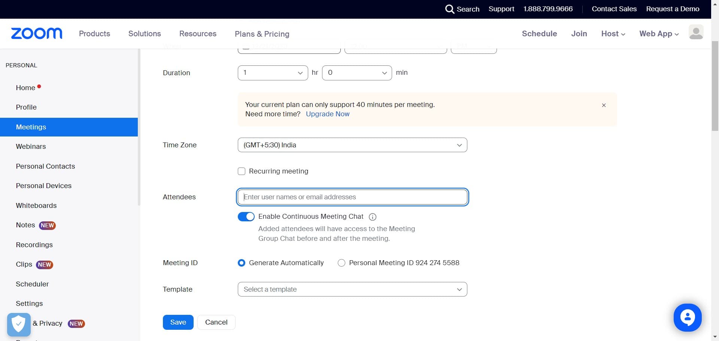Click the privacy shield icon in sidebar

(x=18, y=324)
